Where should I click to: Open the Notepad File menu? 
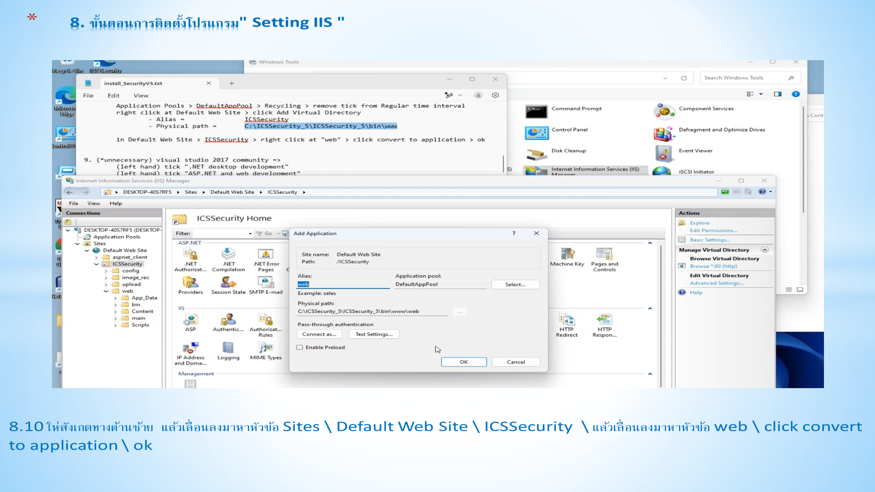(88, 96)
